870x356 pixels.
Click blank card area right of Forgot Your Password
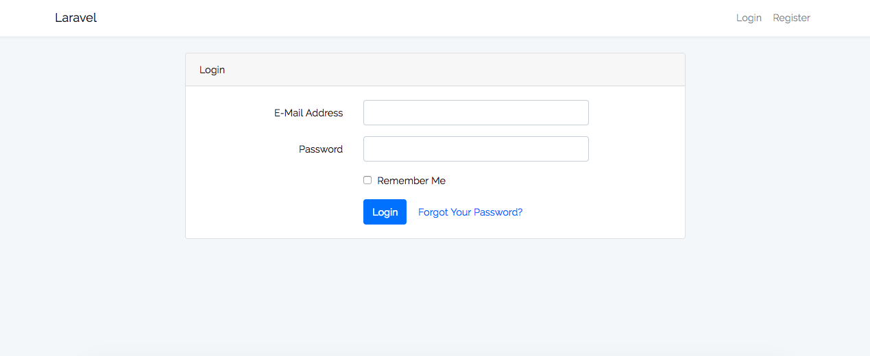pyautogui.click(x=603, y=212)
